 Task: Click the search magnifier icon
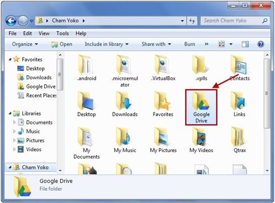click(x=265, y=21)
